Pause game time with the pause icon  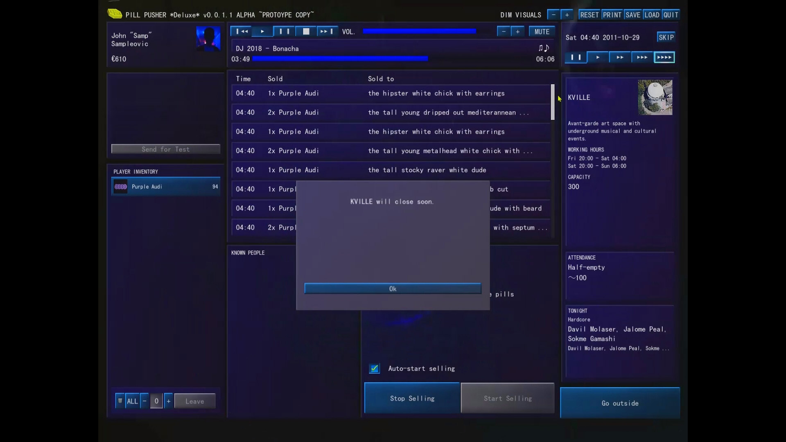pyautogui.click(x=575, y=57)
